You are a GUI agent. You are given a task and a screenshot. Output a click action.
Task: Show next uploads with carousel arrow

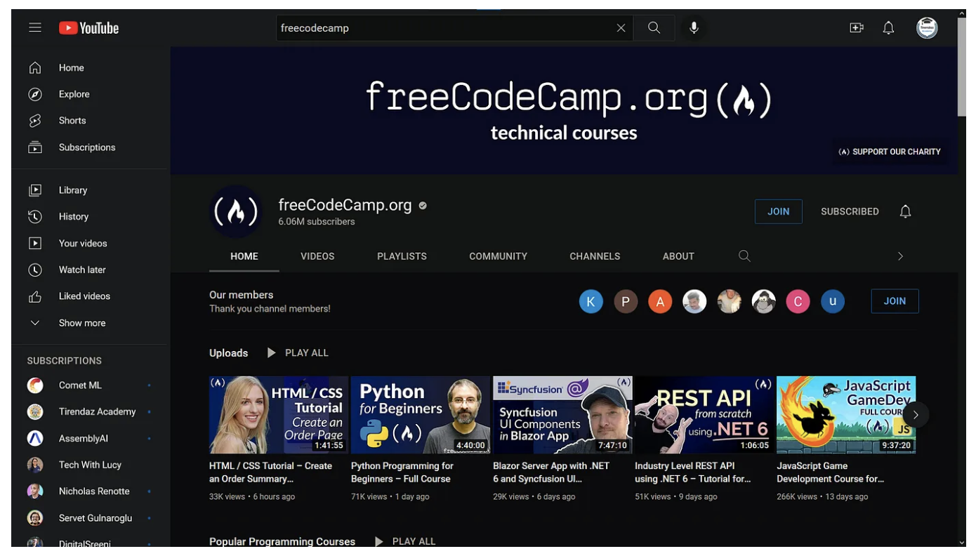tap(916, 415)
